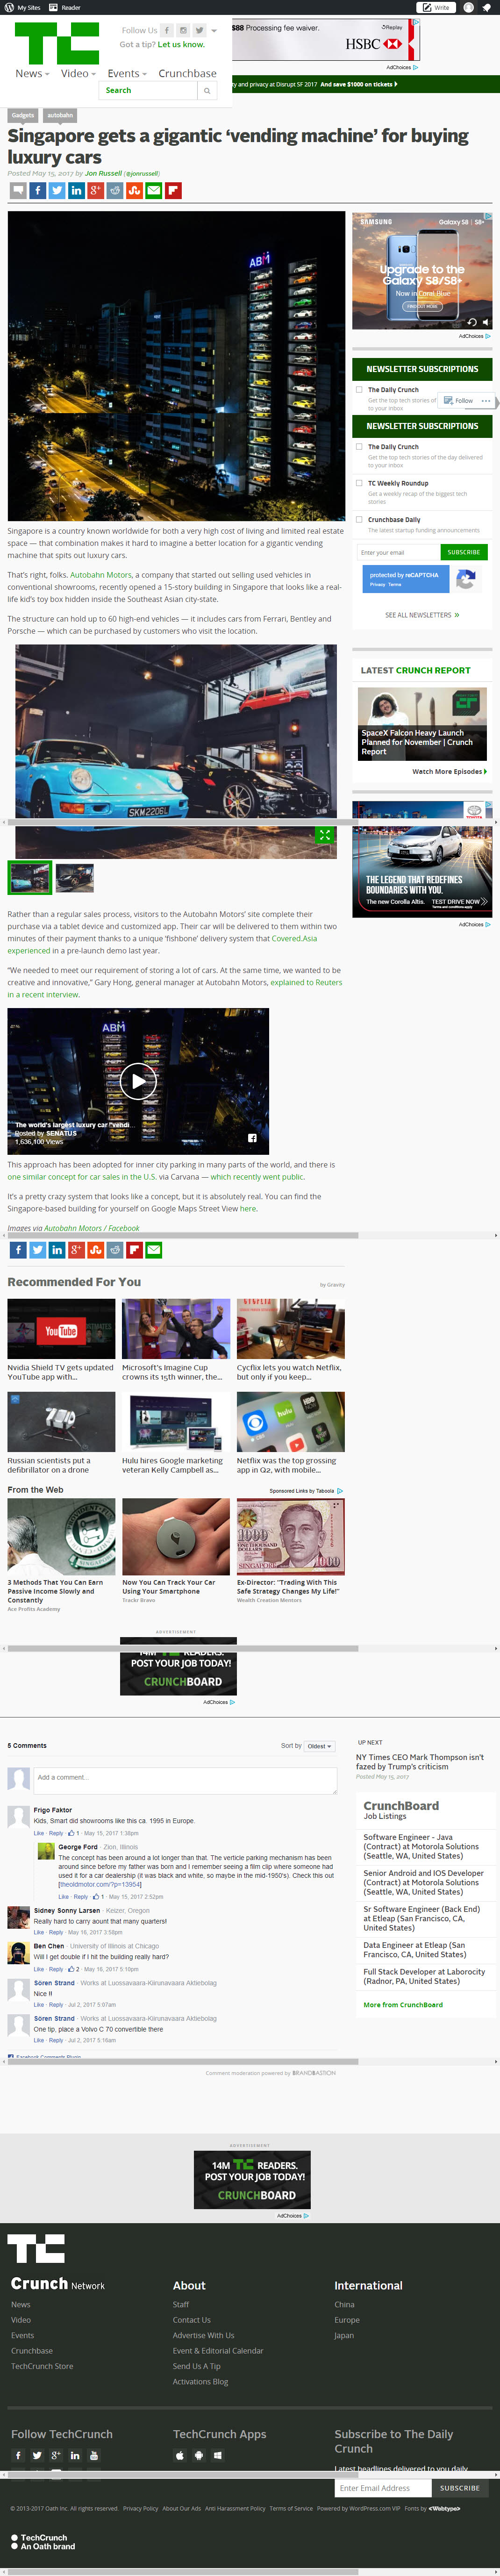The image size is (500, 2576).
Task: Open 'More from CrunchBoard' link
Action: 403,2004
